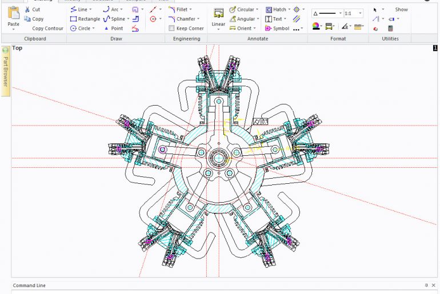Add a Linear dimension annotation
Viewport: 440px width, 294px height.
tap(218, 17)
